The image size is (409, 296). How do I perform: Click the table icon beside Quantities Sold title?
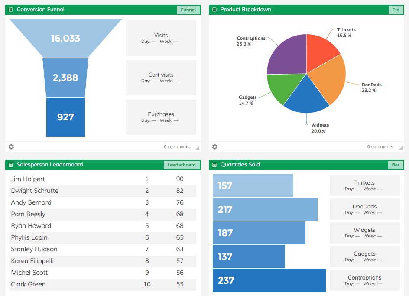coord(214,165)
